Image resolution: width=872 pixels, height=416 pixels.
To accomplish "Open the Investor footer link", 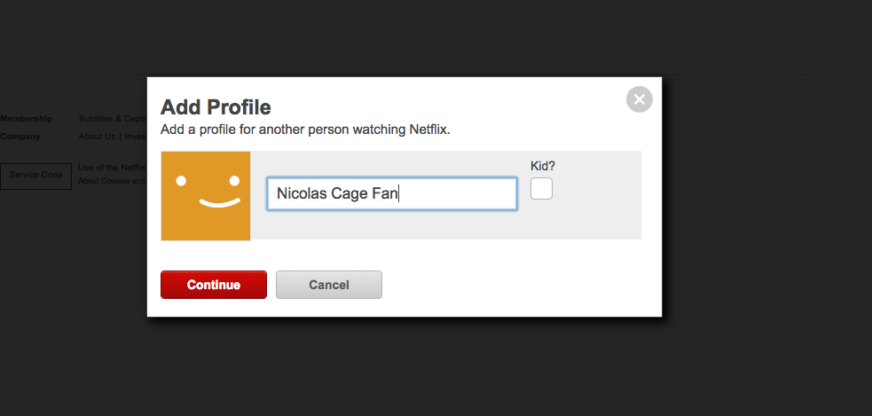I will (135, 137).
